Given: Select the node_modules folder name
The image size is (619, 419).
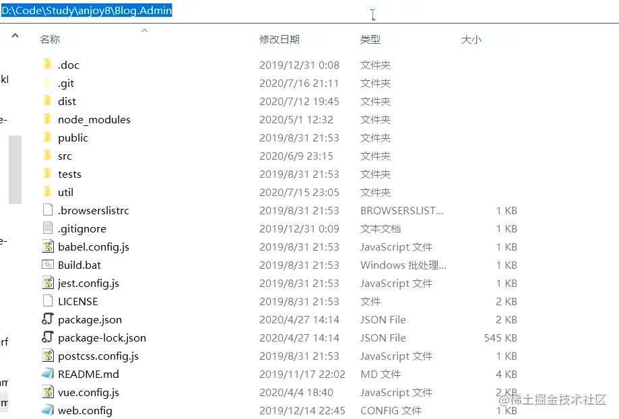Looking at the screenshot, I should [94, 120].
